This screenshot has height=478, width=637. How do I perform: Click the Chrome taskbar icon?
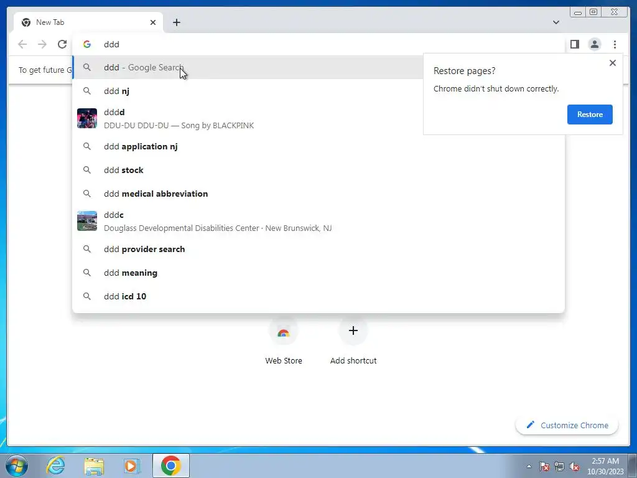[x=171, y=466]
